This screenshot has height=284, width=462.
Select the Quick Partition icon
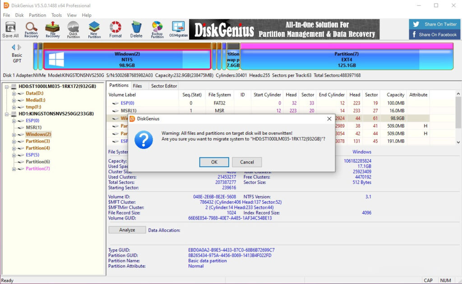tap(73, 30)
